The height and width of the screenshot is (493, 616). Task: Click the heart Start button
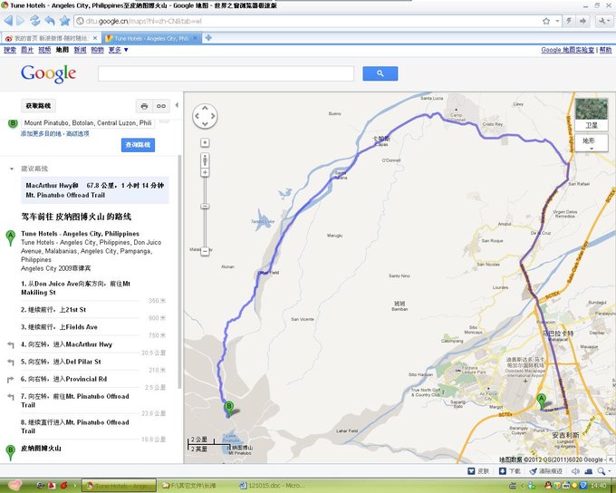pos(14,486)
